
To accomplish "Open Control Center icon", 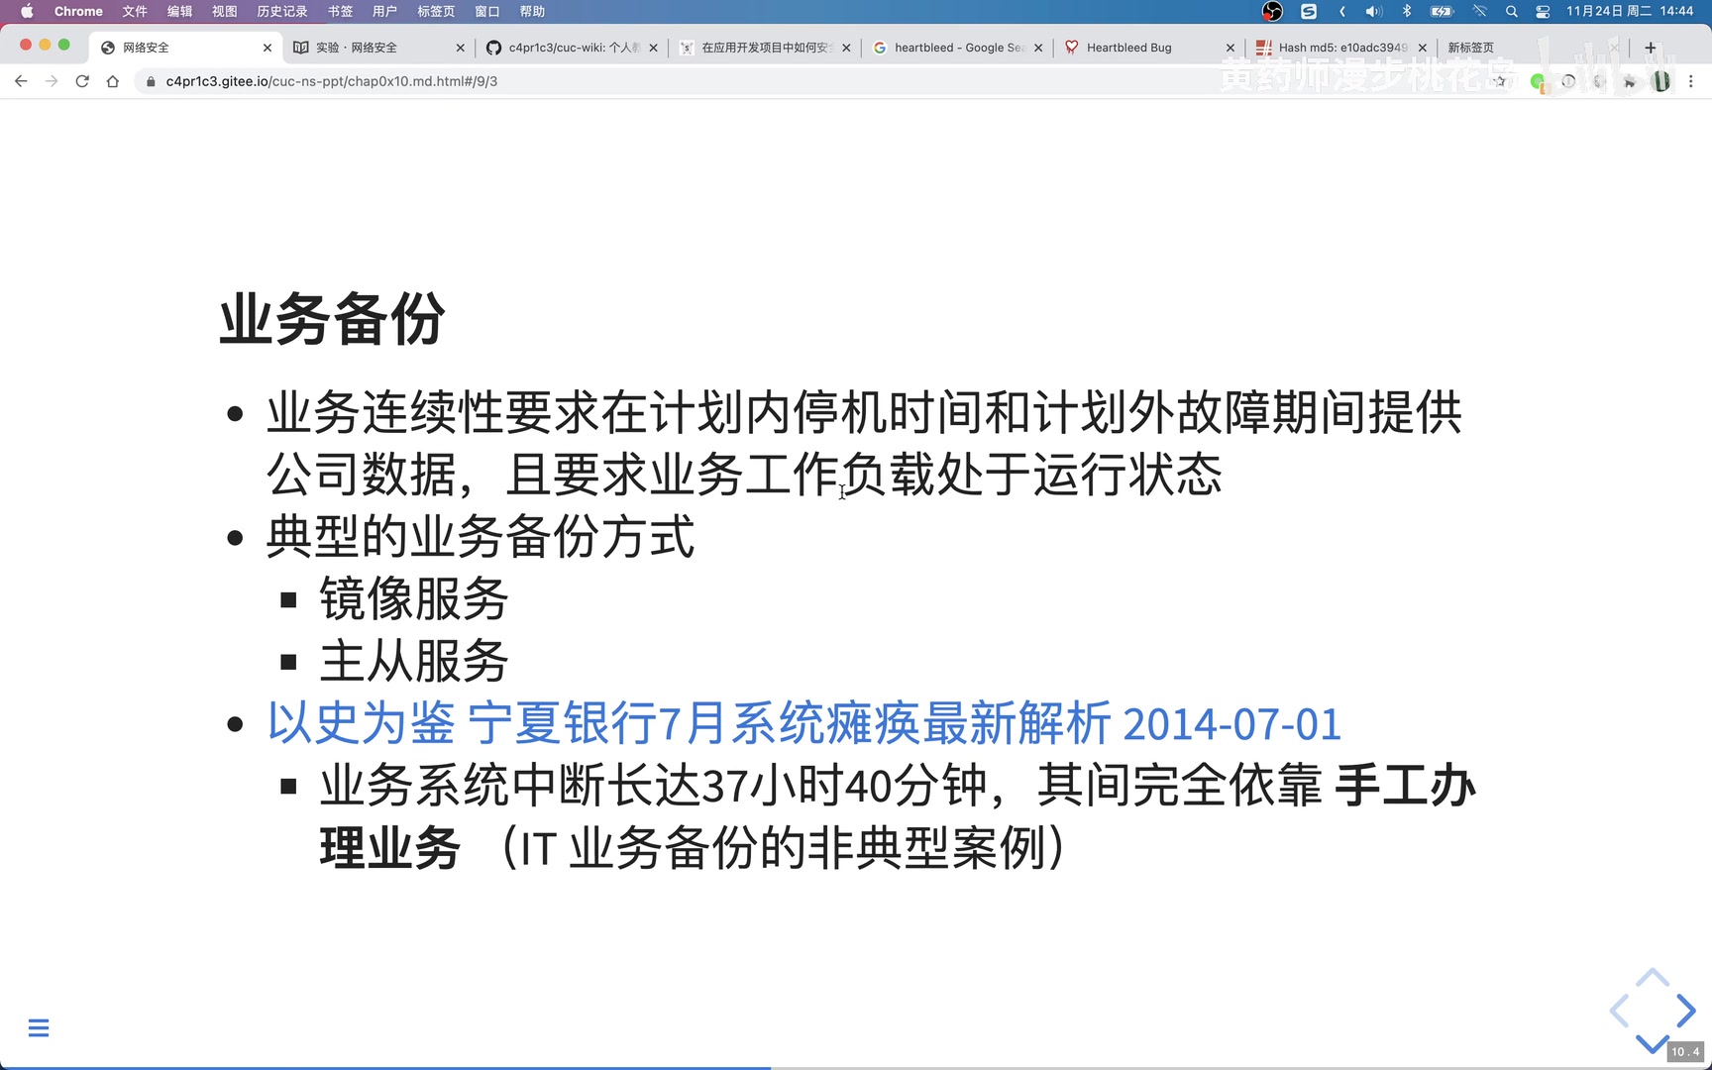I will tap(1543, 11).
